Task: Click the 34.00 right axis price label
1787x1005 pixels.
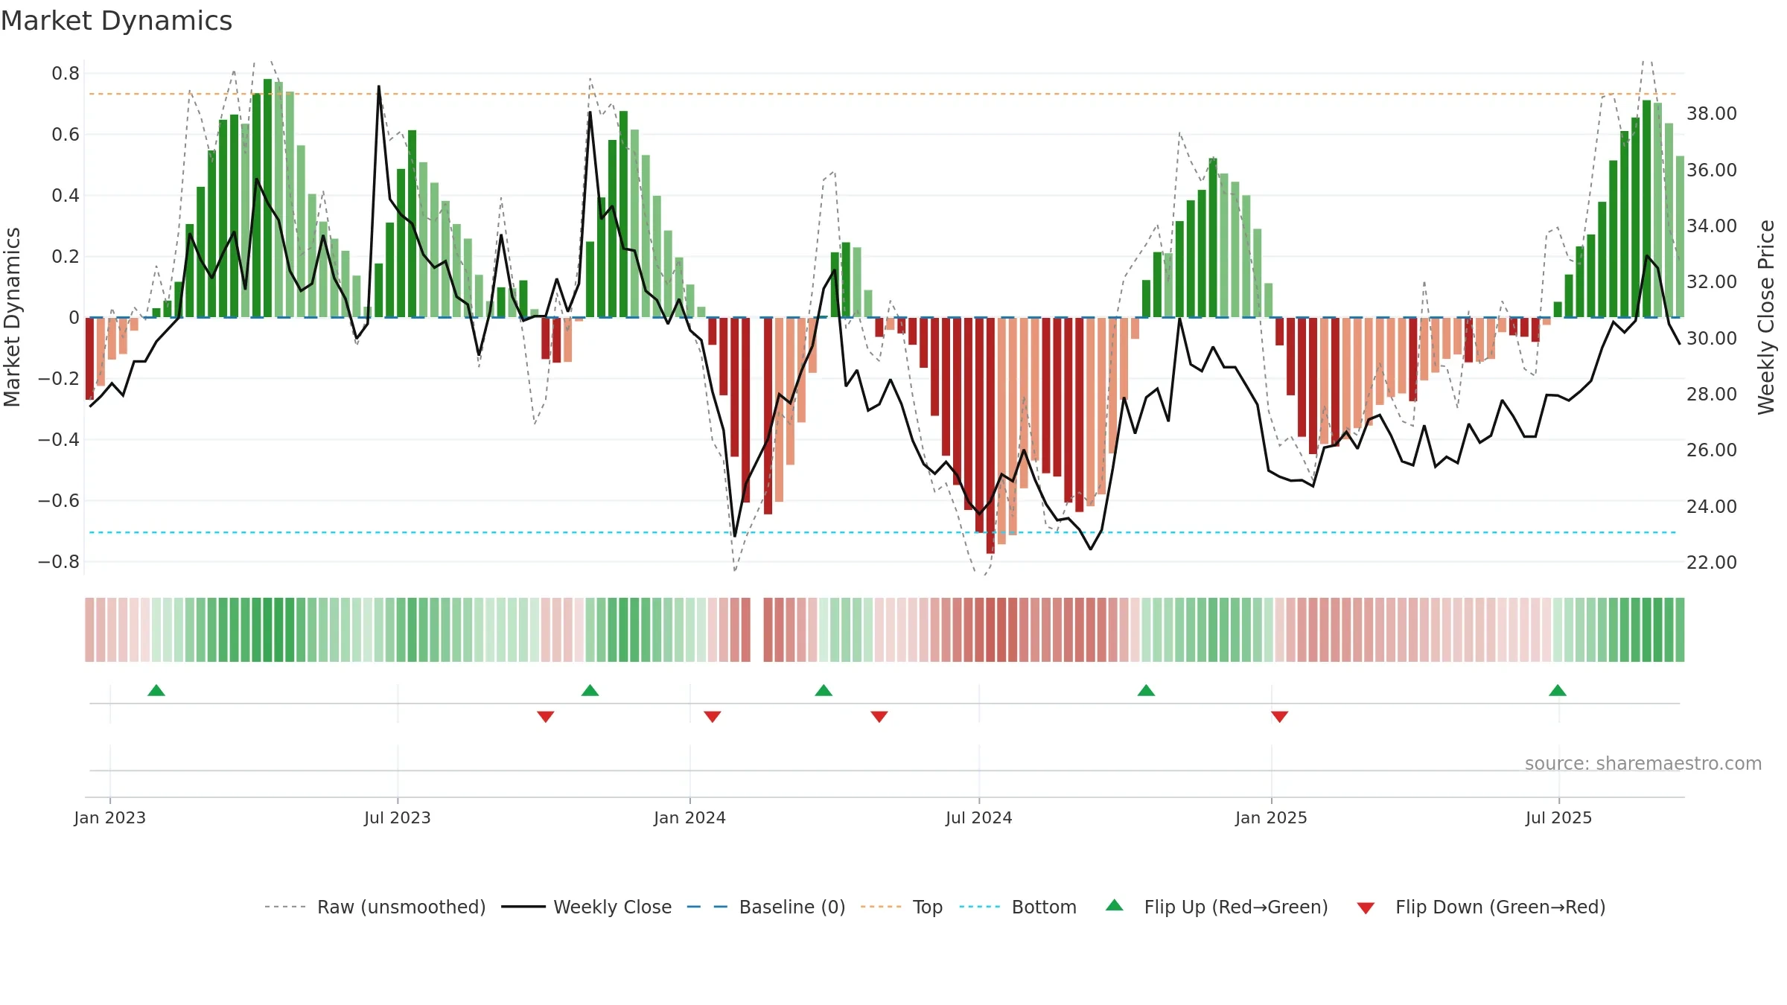Action: [1712, 226]
